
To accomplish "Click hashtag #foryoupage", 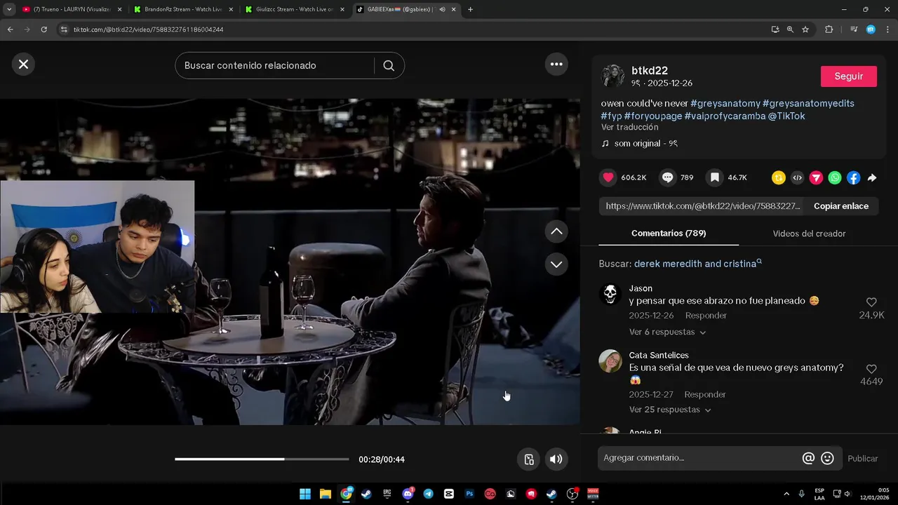I will click(x=653, y=116).
